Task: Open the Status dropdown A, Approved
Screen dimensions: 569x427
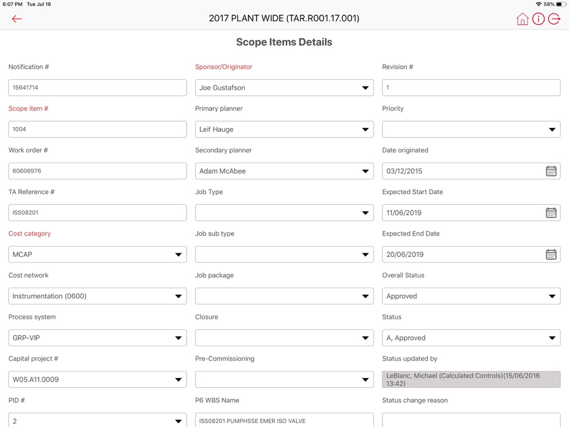Action: tap(471, 338)
